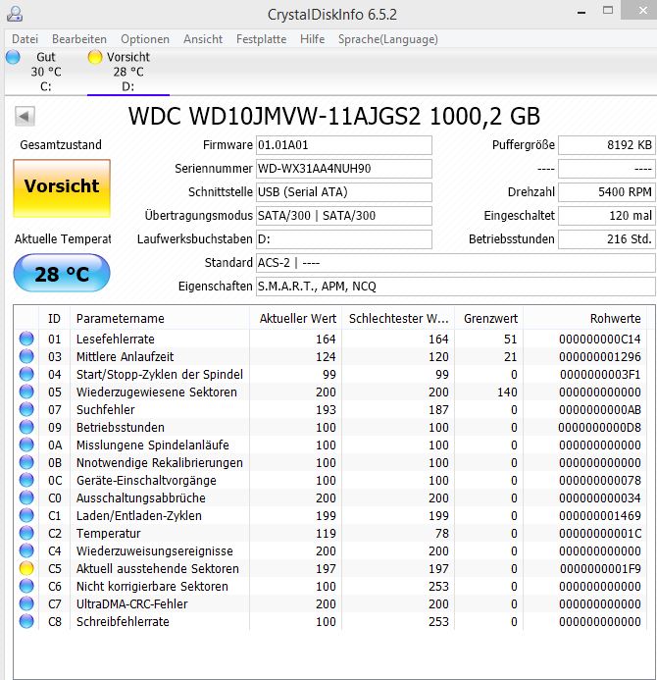Click the Übertragungsmodus field
Screen dimensions: 657x680
pos(343,216)
